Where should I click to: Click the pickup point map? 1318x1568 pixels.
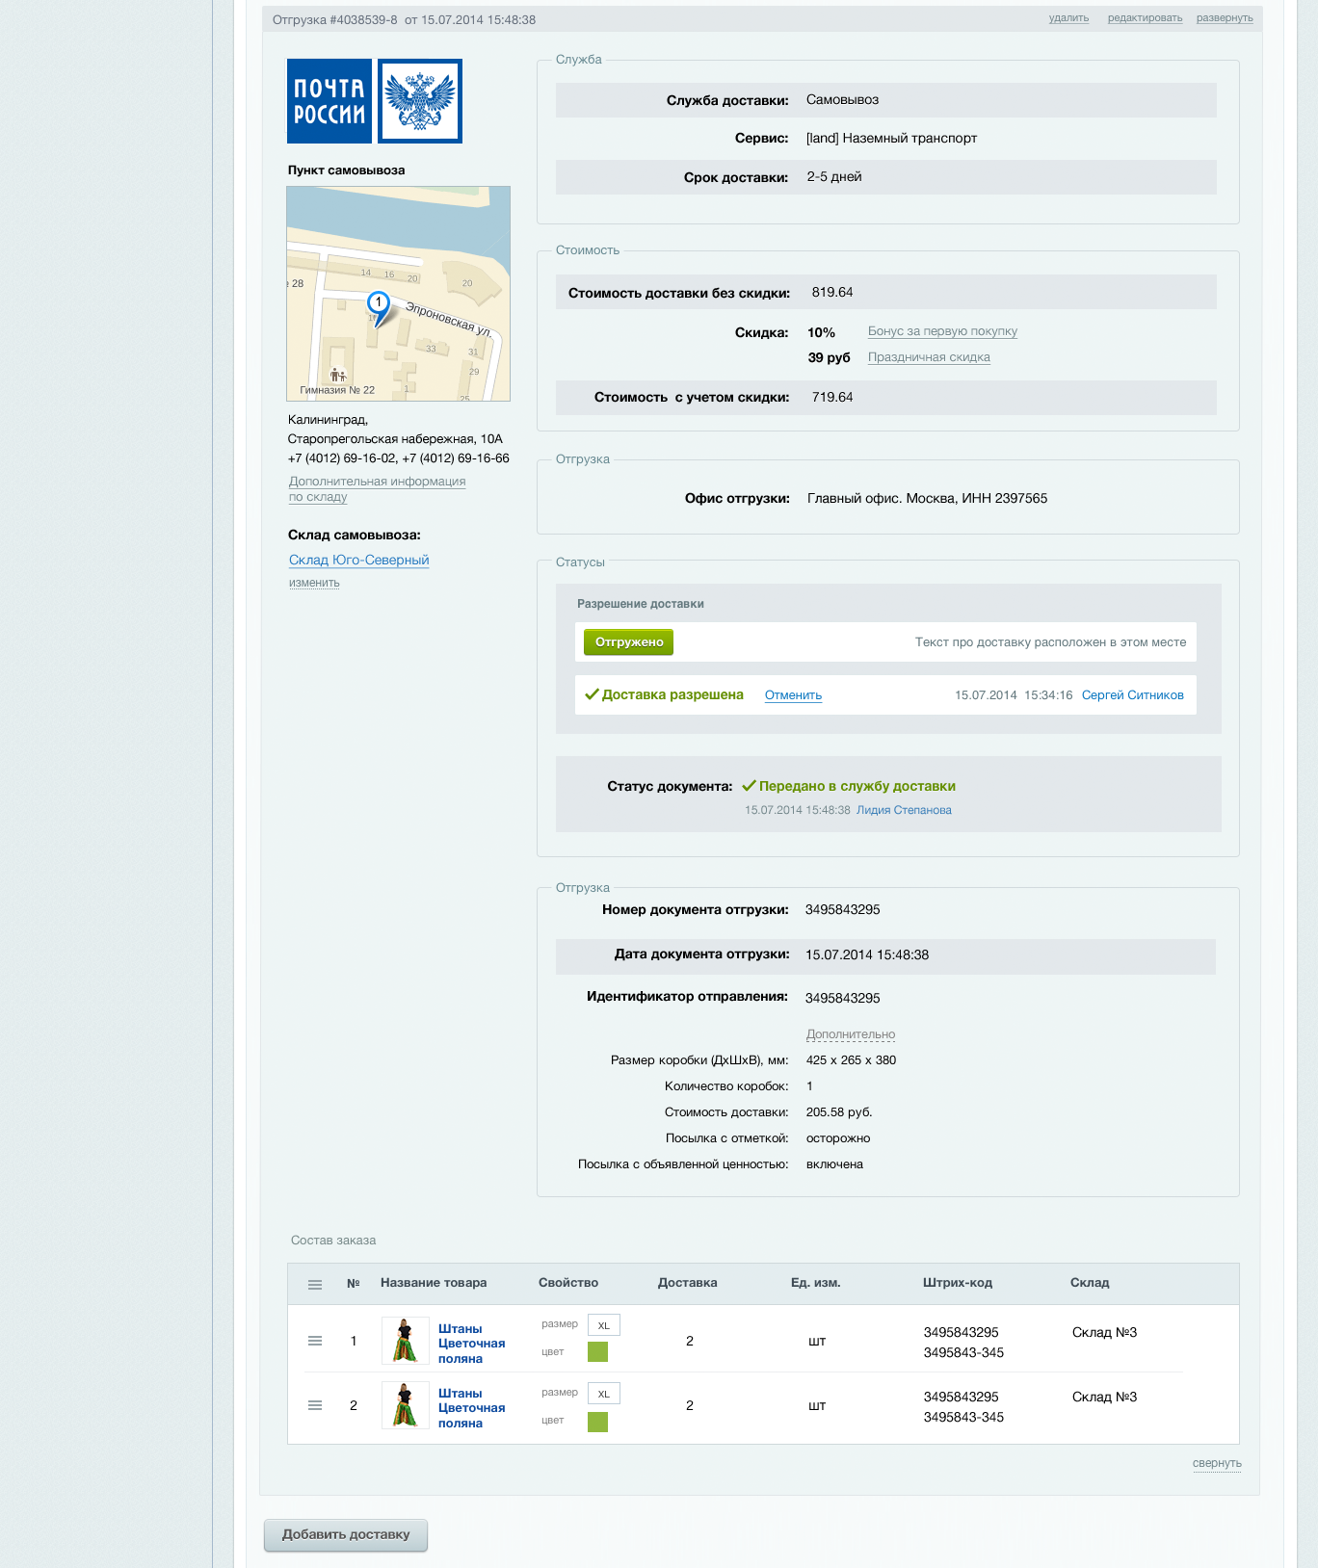(x=398, y=294)
